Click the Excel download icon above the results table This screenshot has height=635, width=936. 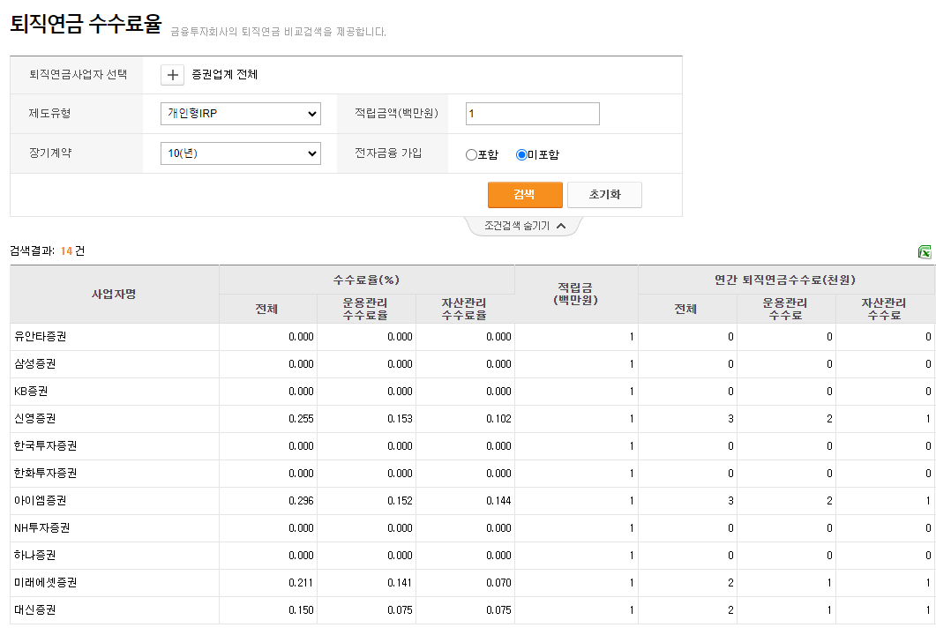[x=925, y=253]
